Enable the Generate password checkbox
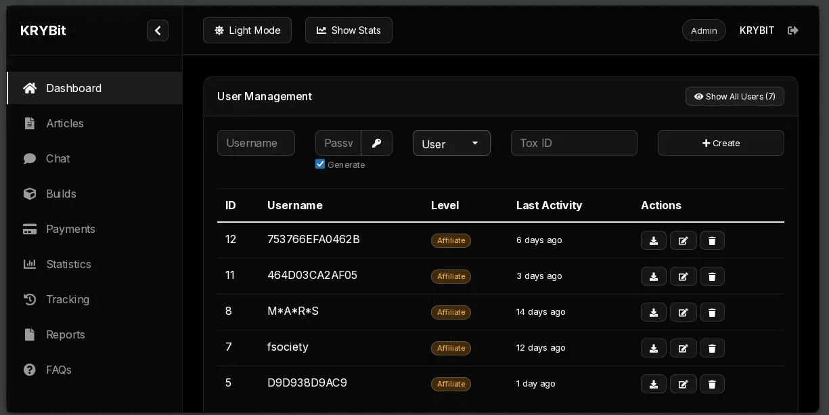 [319, 164]
